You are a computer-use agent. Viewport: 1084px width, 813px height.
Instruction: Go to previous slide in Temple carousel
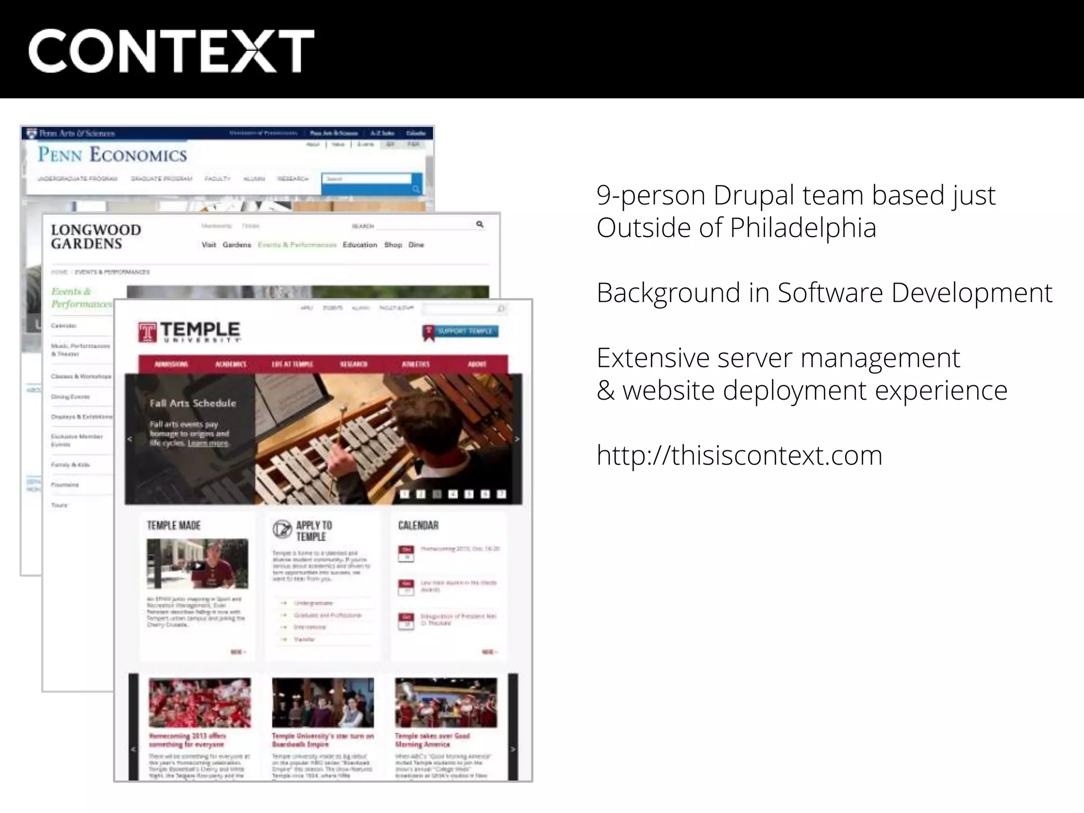click(x=130, y=439)
